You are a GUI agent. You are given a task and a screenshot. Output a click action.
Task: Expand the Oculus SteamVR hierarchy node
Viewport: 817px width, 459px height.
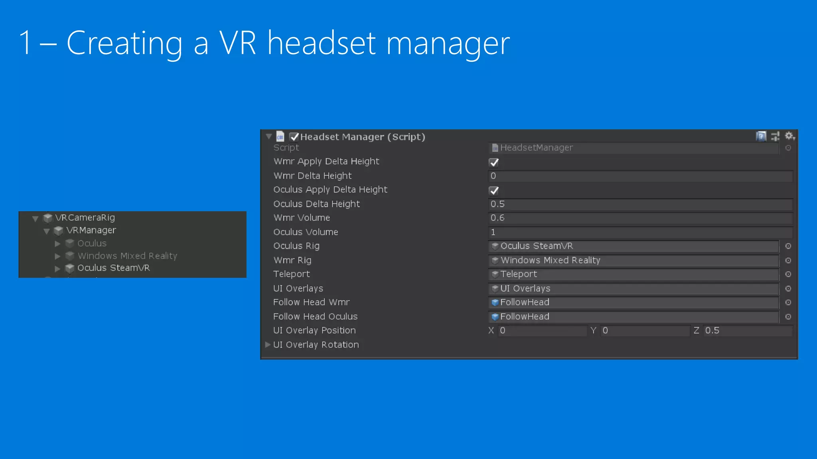pos(57,269)
